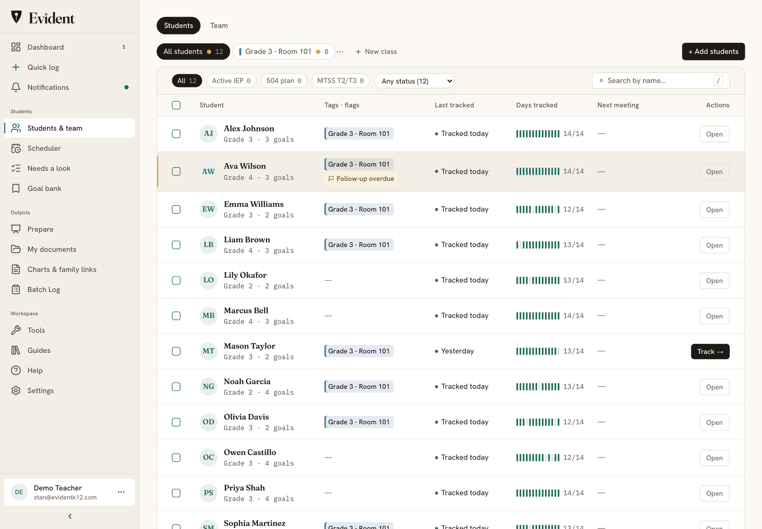This screenshot has height=529, width=762.
Task: Click the Add students button
Action: [713, 52]
